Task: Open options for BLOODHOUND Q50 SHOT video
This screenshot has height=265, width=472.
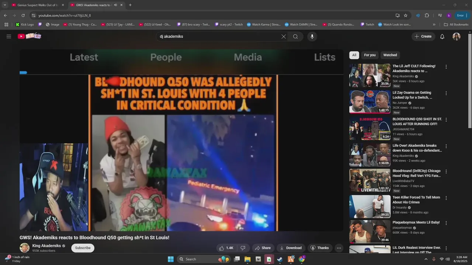Action: pyautogui.click(x=446, y=120)
